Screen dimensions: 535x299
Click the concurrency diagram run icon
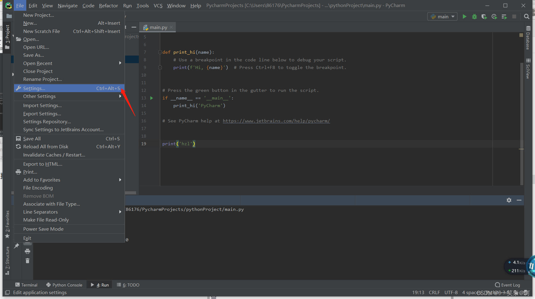(x=504, y=16)
